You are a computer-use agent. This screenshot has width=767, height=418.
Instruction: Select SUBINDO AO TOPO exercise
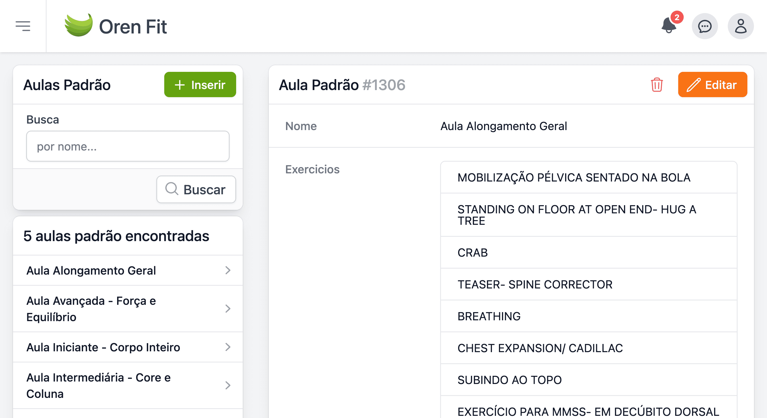coord(589,380)
